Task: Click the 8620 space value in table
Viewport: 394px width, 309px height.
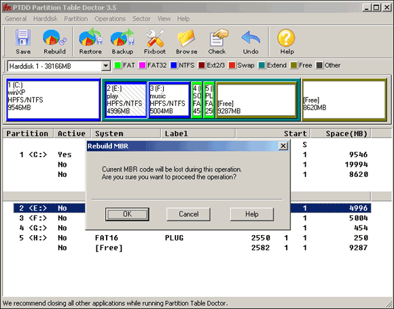Action: point(358,174)
